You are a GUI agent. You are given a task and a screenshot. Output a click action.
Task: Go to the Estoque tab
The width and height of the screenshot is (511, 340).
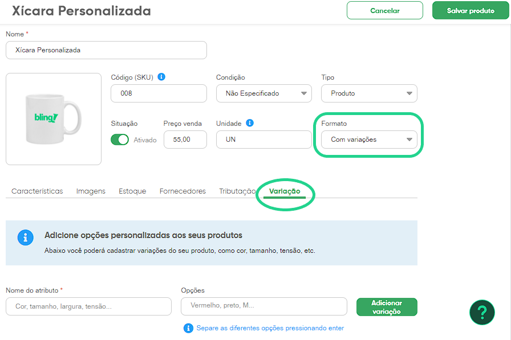132,191
